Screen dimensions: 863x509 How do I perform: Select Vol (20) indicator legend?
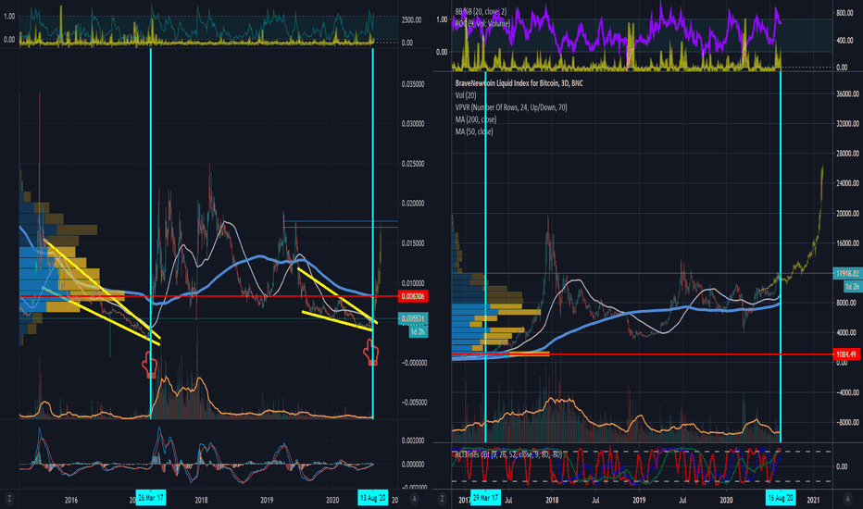(x=466, y=95)
